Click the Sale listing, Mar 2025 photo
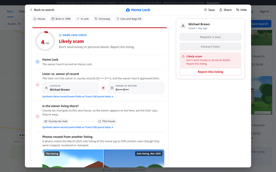The width and height of the screenshot is (276, 172). 134,158
